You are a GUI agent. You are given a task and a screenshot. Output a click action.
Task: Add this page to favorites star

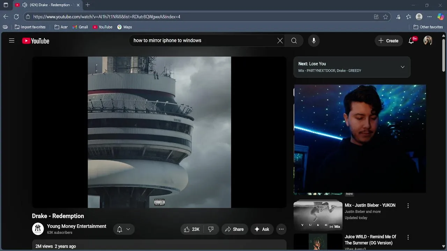[386, 17]
